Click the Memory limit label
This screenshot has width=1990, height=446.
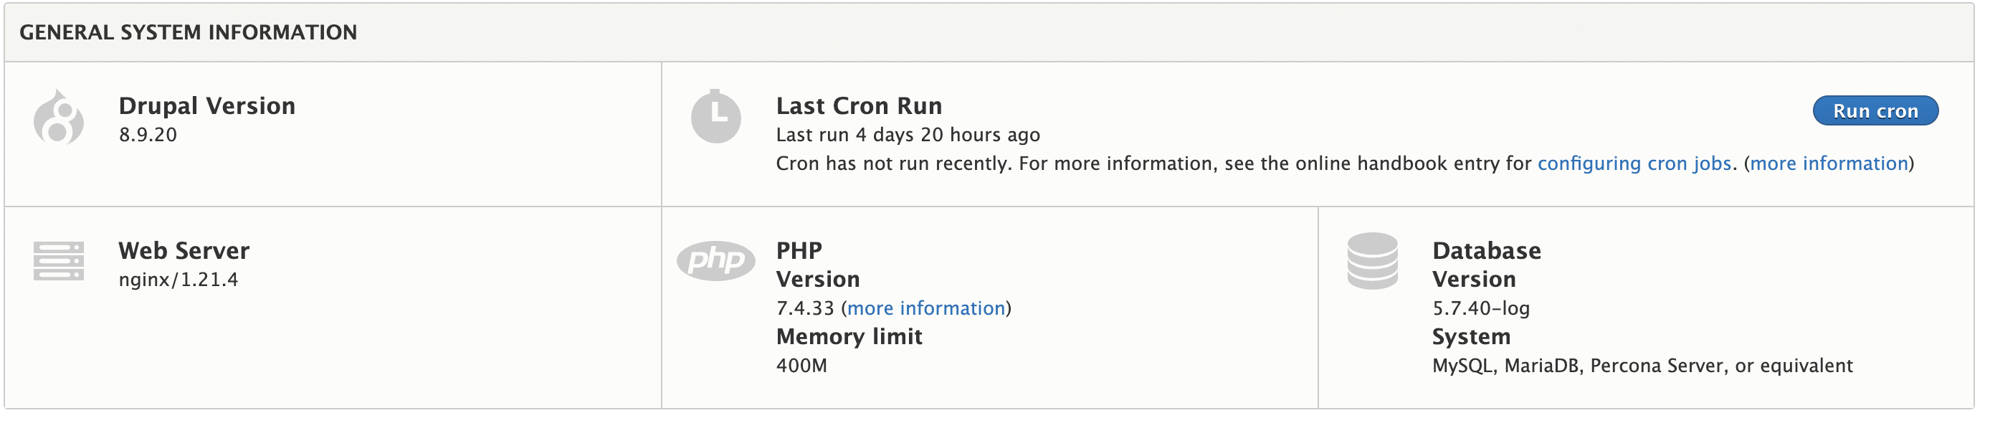click(849, 337)
